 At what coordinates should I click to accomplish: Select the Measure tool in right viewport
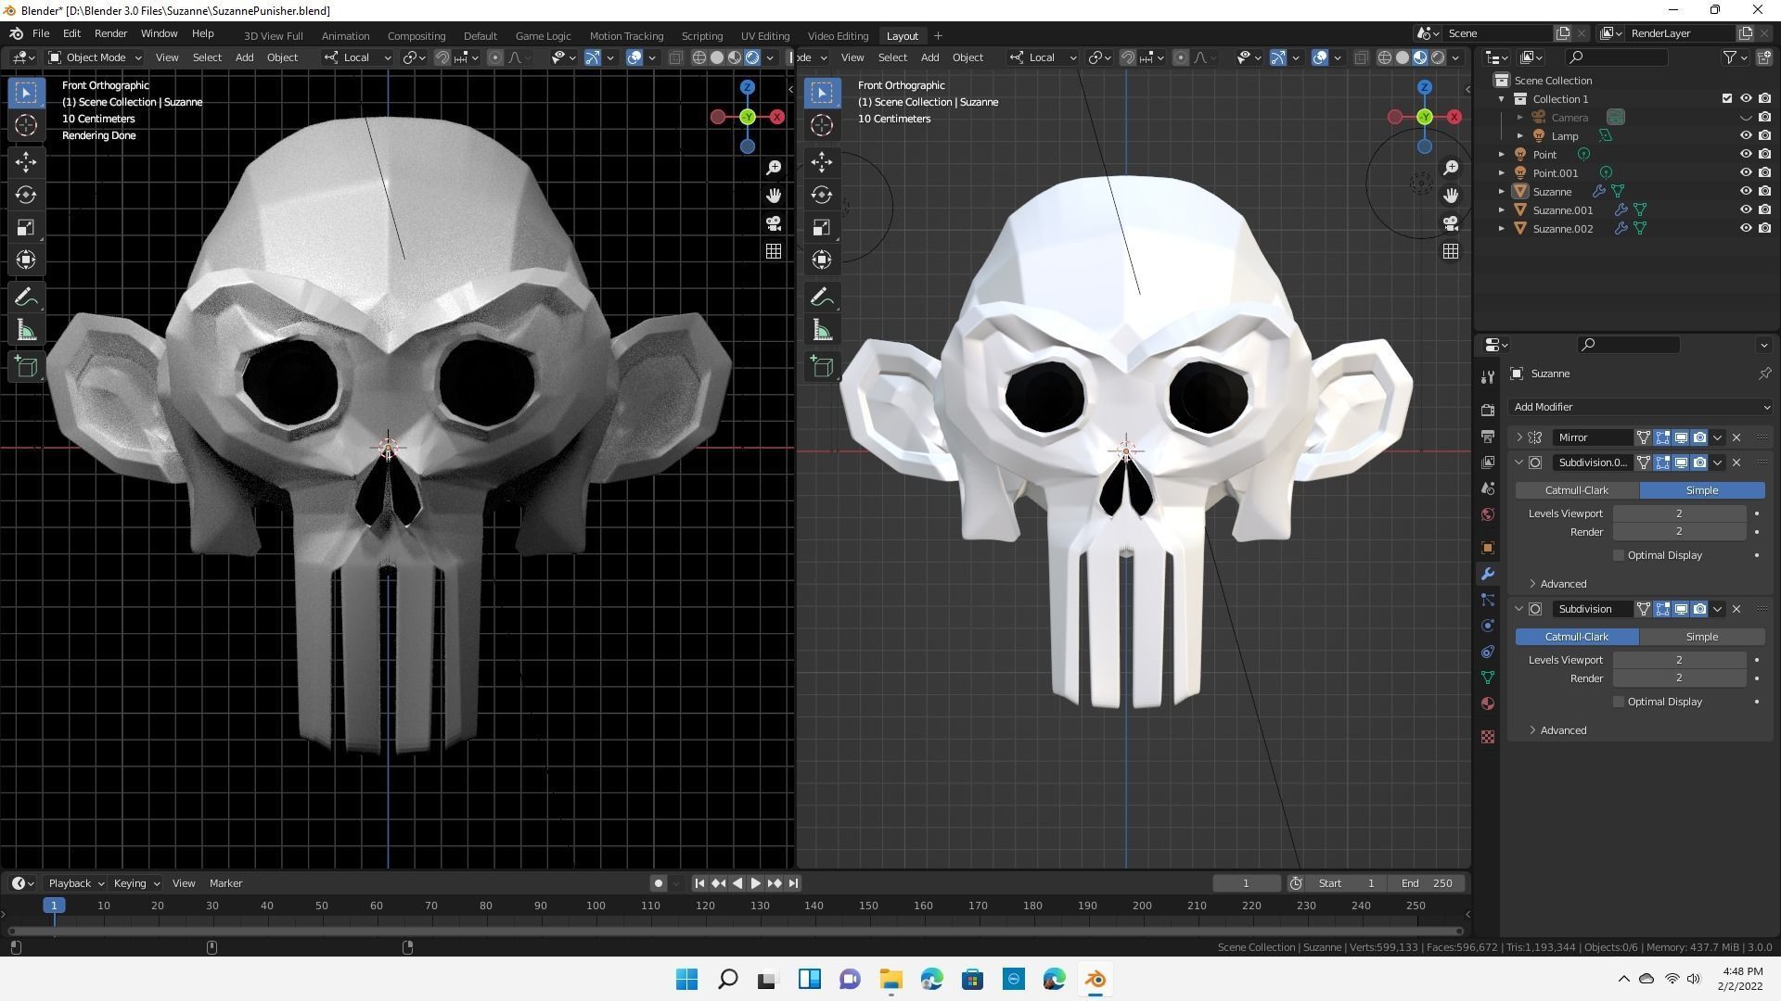coord(822,330)
